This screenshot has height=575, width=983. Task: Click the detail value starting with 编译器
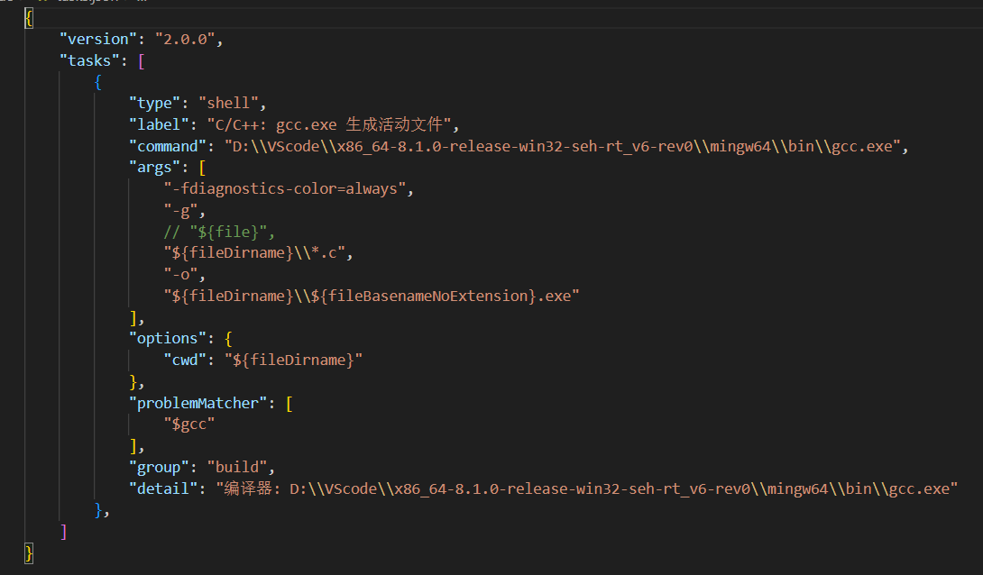point(587,488)
